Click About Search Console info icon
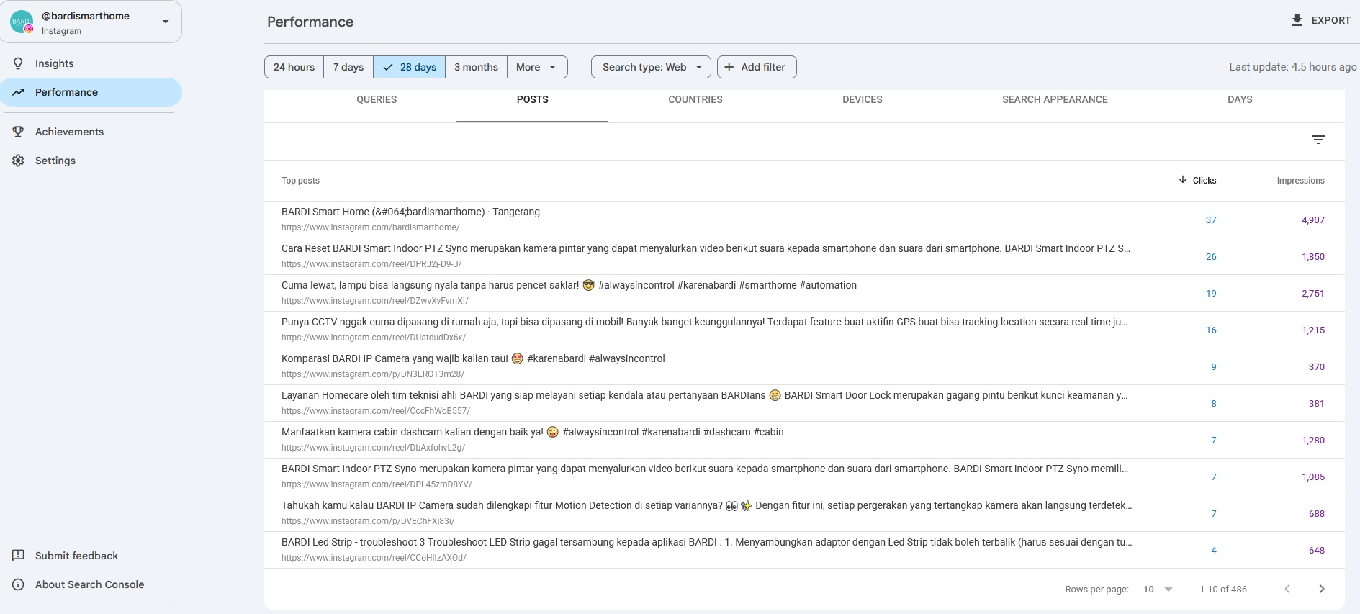Screen dimensions: 1360x614 [18, 584]
